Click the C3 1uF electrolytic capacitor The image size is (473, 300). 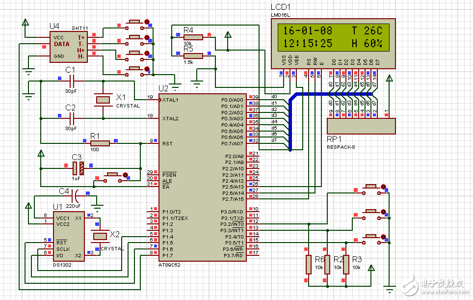(x=78, y=168)
